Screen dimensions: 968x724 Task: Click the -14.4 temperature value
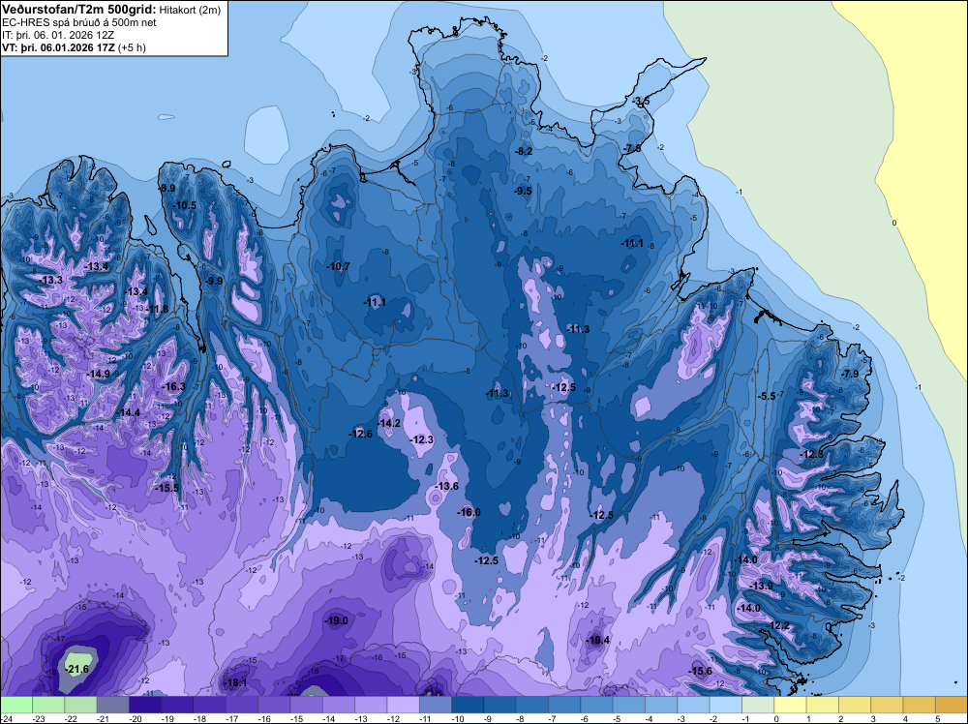click(128, 413)
